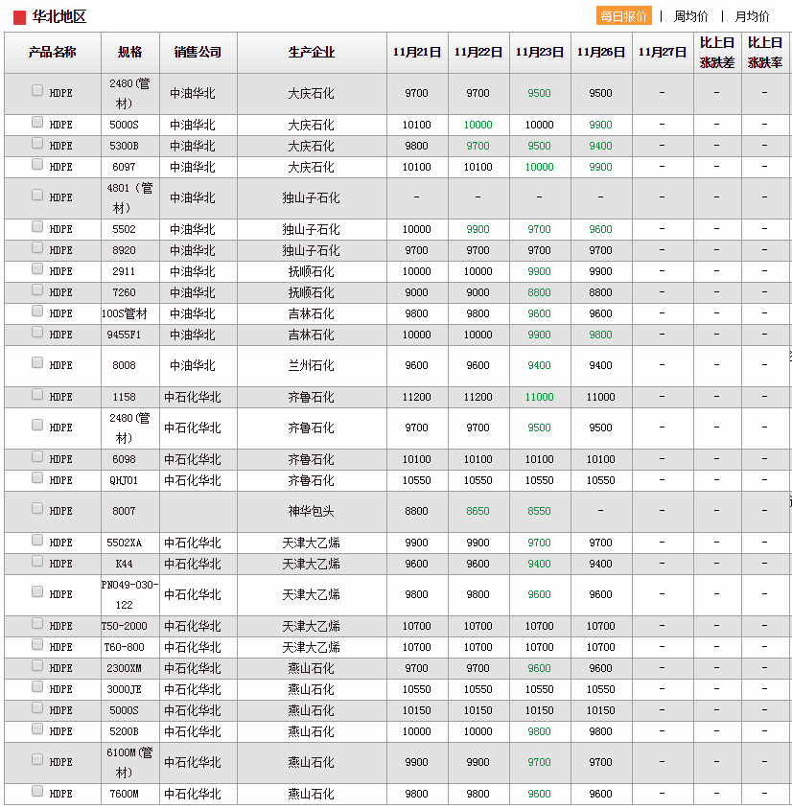Tick checkbox for HDPE 5502 独山子石化 row
Image resolution: width=792 pixels, height=809 pixels.
37,226
